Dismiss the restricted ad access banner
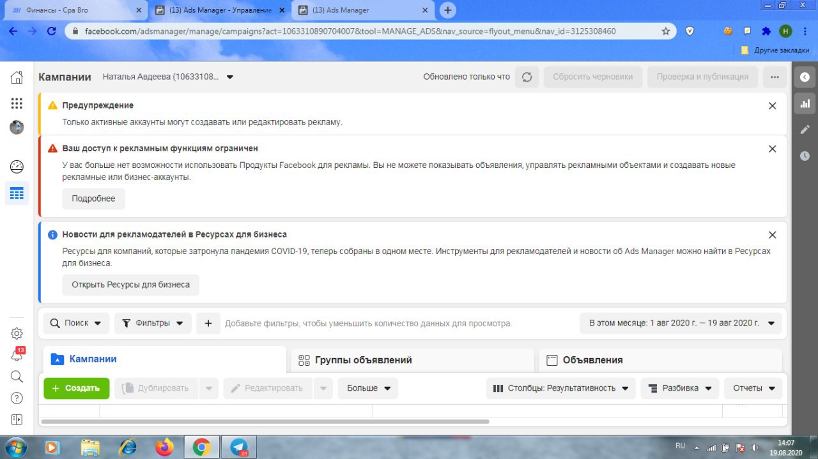The width and height of the screenshot is (818, 459). [772, 149]
